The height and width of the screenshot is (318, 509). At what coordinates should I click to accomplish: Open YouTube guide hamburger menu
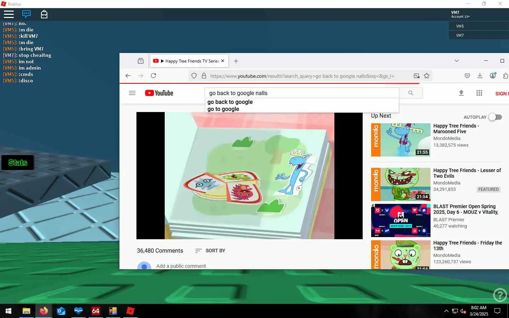pyautogui.click(x=132, y=93)
